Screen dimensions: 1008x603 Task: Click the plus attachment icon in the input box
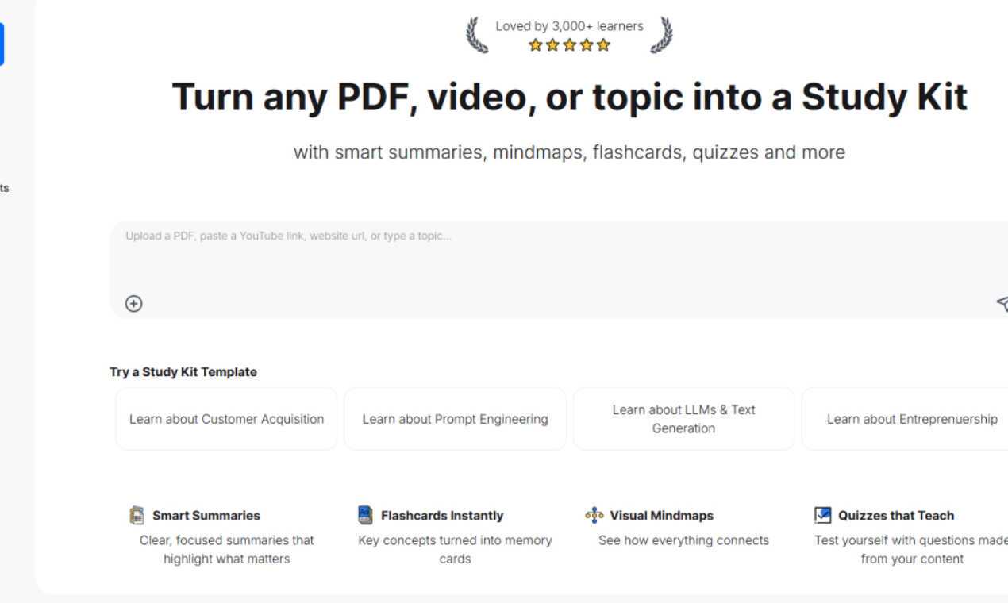pyautogui.click(x=133, y=303)
